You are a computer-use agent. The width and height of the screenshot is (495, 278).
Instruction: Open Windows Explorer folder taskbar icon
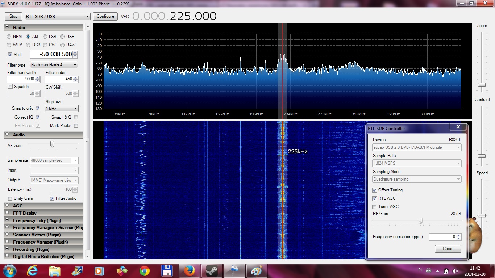coord(55,270)
